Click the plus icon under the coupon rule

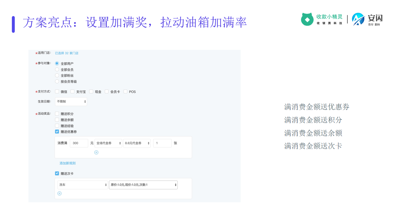[x=96, y=152]
